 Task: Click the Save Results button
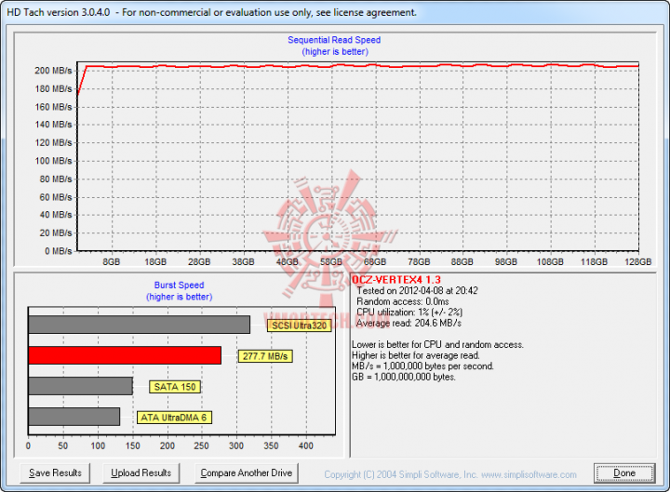[x=55, y=473]
